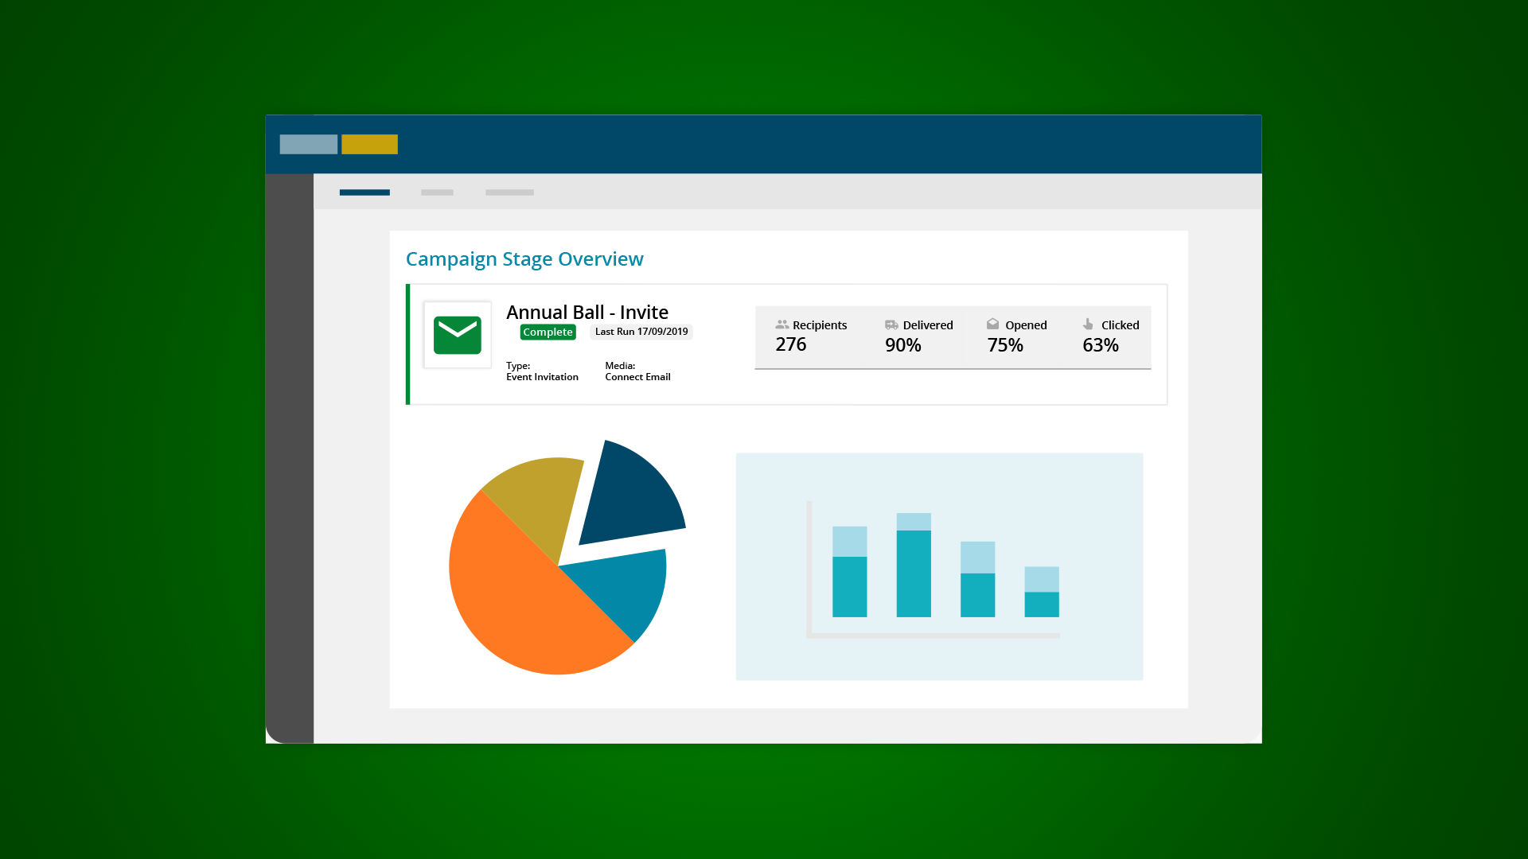
Task: Click the green email envelope icon
Action: click(457, 335)
